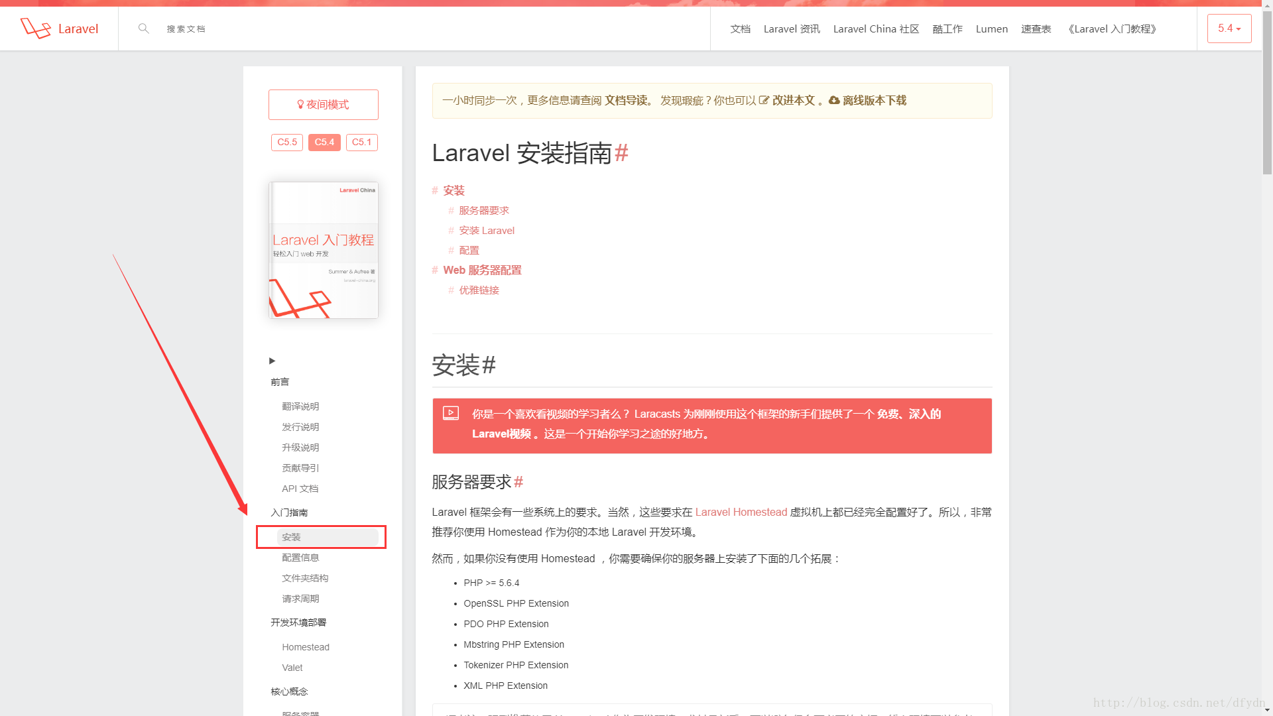Open 文件夹结构 in sidebar
The height and width of the screenshot is (716, 1273).
click(x=305, y=578)
